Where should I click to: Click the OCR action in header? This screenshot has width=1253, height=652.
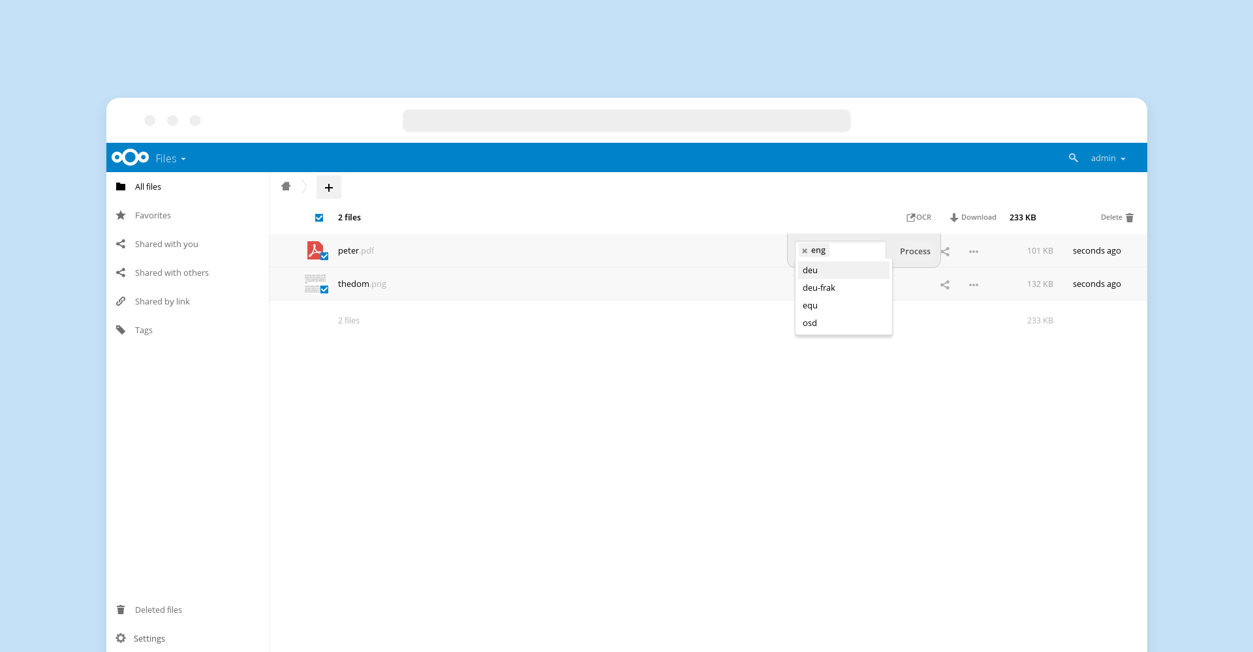919,218
